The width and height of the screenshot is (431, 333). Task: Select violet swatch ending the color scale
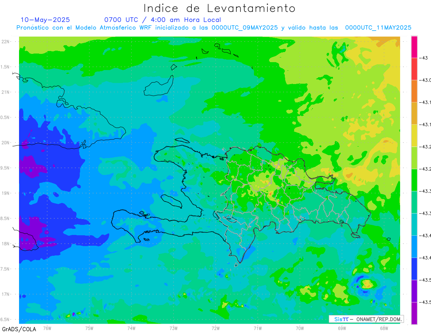pos(414,313)
